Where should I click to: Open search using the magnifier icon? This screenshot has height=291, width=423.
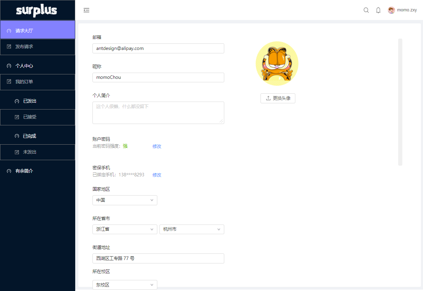(366, 10)
